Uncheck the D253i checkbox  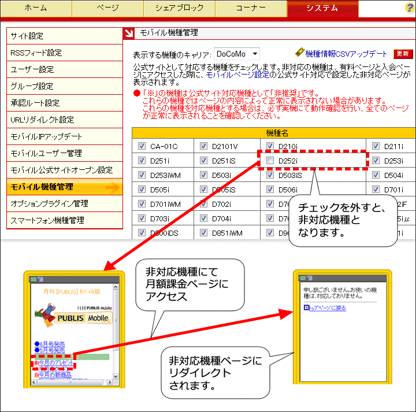[376, 161]
